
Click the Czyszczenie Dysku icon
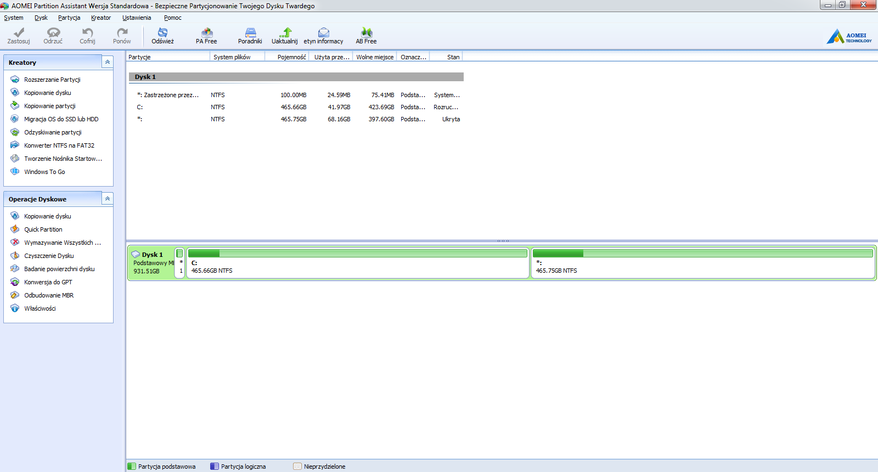click(15, 256)
